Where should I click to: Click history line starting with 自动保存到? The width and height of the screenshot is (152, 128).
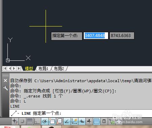(81, 81)
